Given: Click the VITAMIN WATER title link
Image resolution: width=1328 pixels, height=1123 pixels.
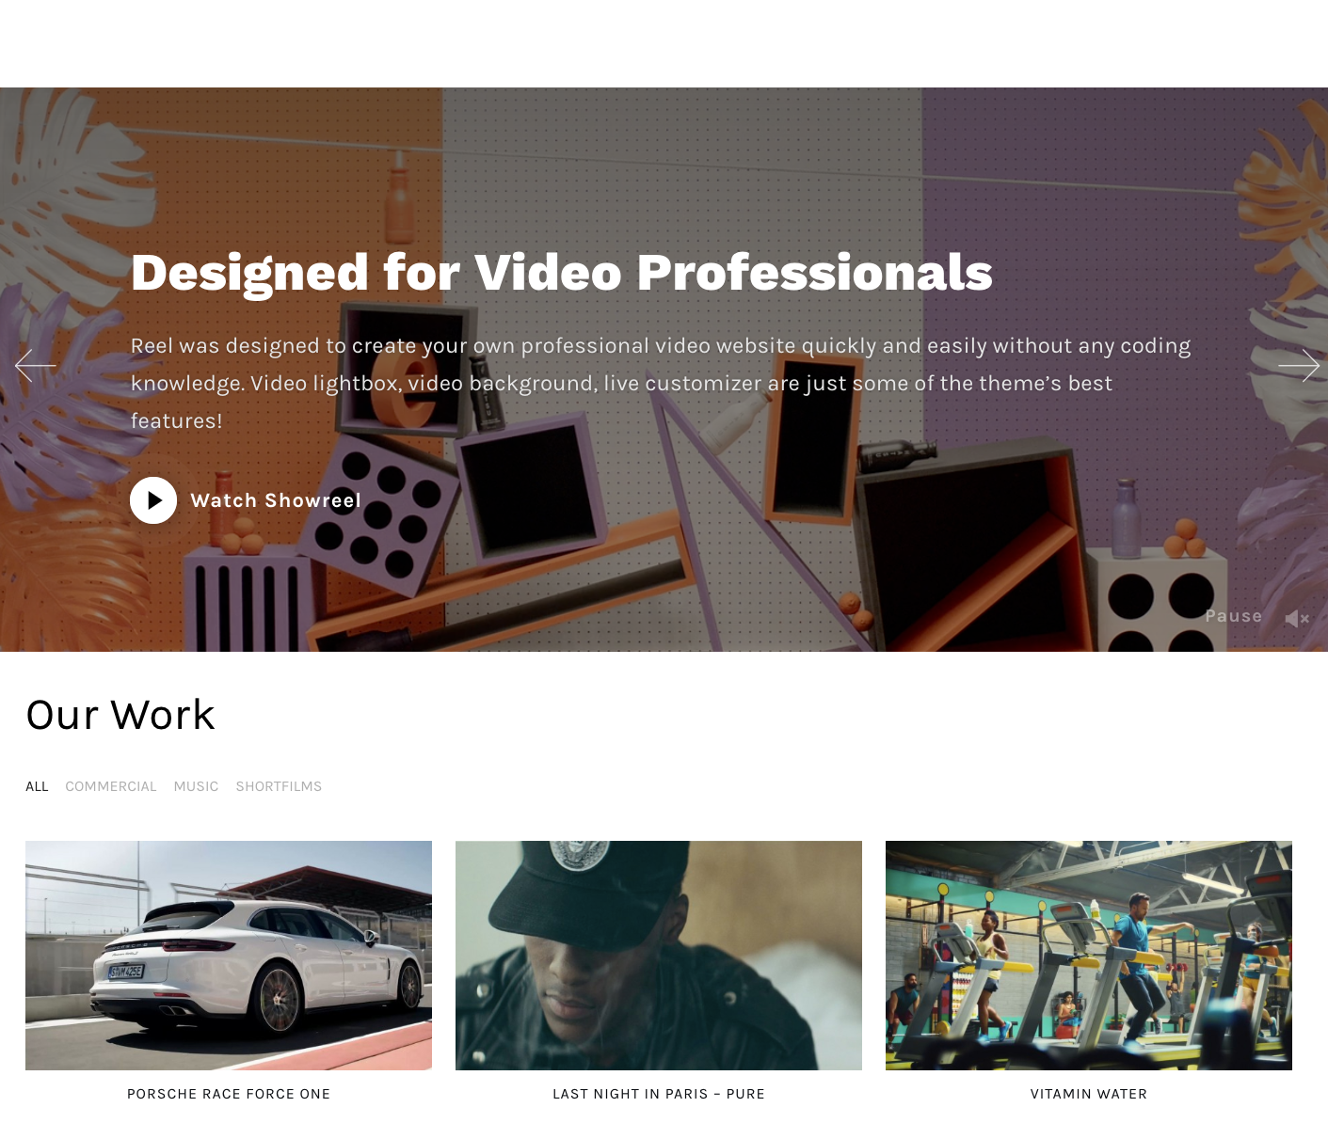Looking at the screenshot, I should pos(1089,1094).
